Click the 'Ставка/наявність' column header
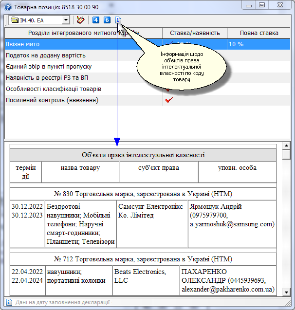 click(x=195, y=33)
